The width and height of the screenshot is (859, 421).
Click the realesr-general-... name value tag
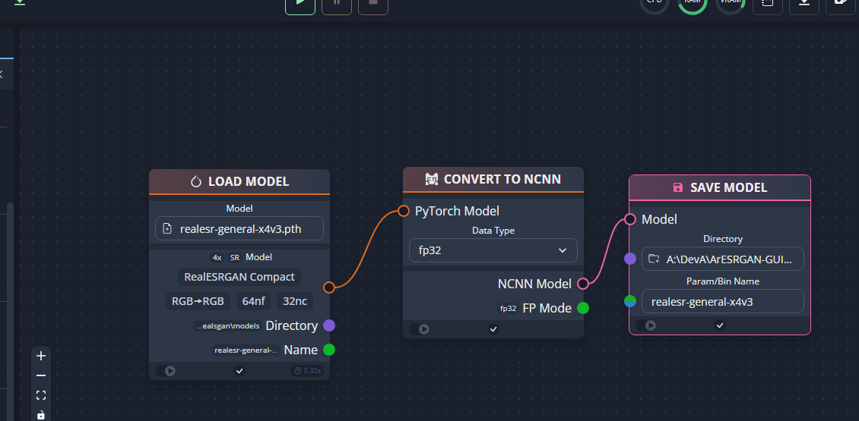point(246,350)
